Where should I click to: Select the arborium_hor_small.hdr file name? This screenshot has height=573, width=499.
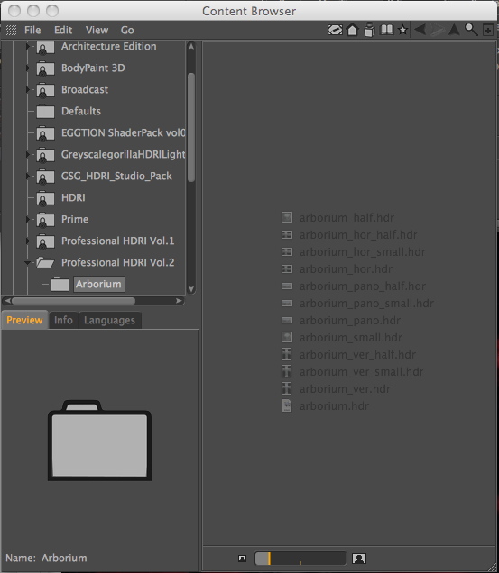(363, 251)
